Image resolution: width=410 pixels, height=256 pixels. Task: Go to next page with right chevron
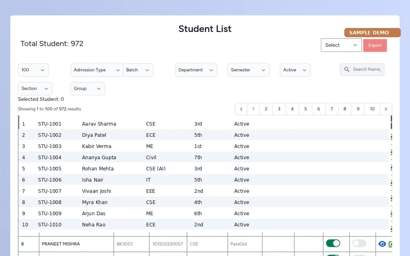(x=386, y=109)
